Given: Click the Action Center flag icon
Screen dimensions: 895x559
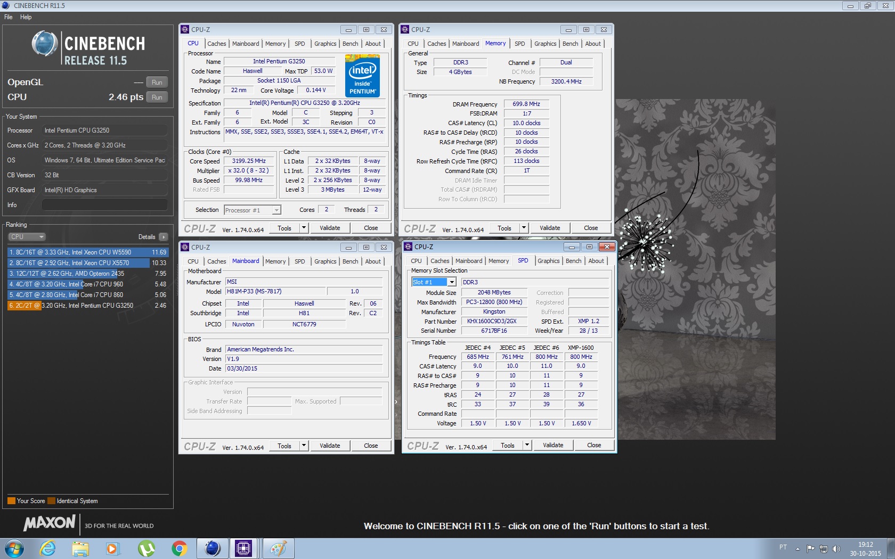Looking at the screenshot, I should [811, 549].
